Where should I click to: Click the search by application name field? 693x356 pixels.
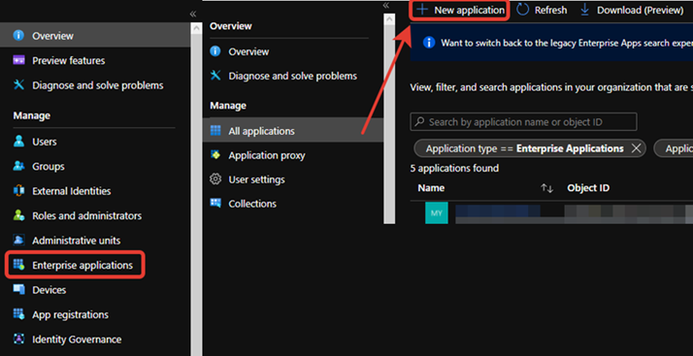[523, 121]
